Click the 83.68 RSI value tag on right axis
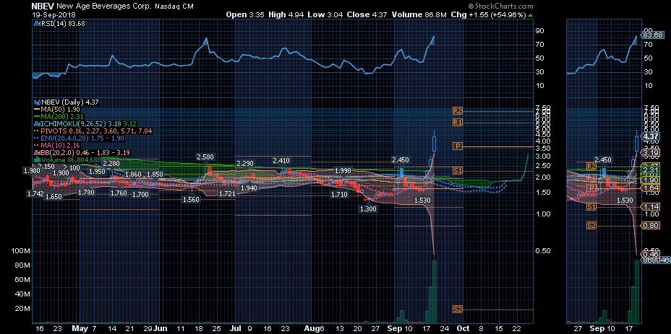 pyautogui.click(x=653, y=35)
